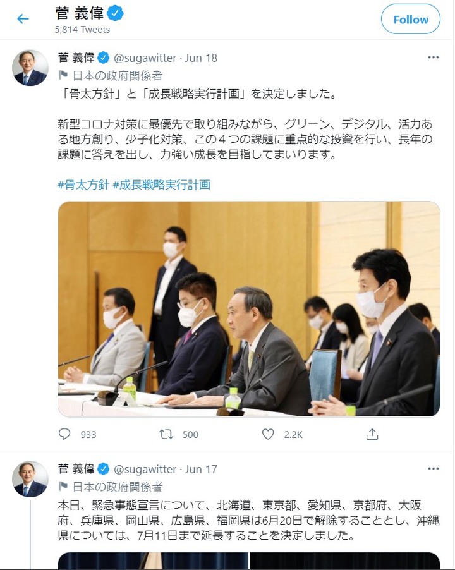Viewport: 455px width, 570px height.
Task: Retweet the Jun 18 tweet
Action: coord(166,434)
